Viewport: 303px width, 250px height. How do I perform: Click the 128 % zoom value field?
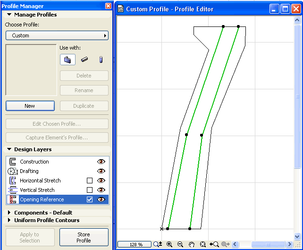click(x=135, y=244)
